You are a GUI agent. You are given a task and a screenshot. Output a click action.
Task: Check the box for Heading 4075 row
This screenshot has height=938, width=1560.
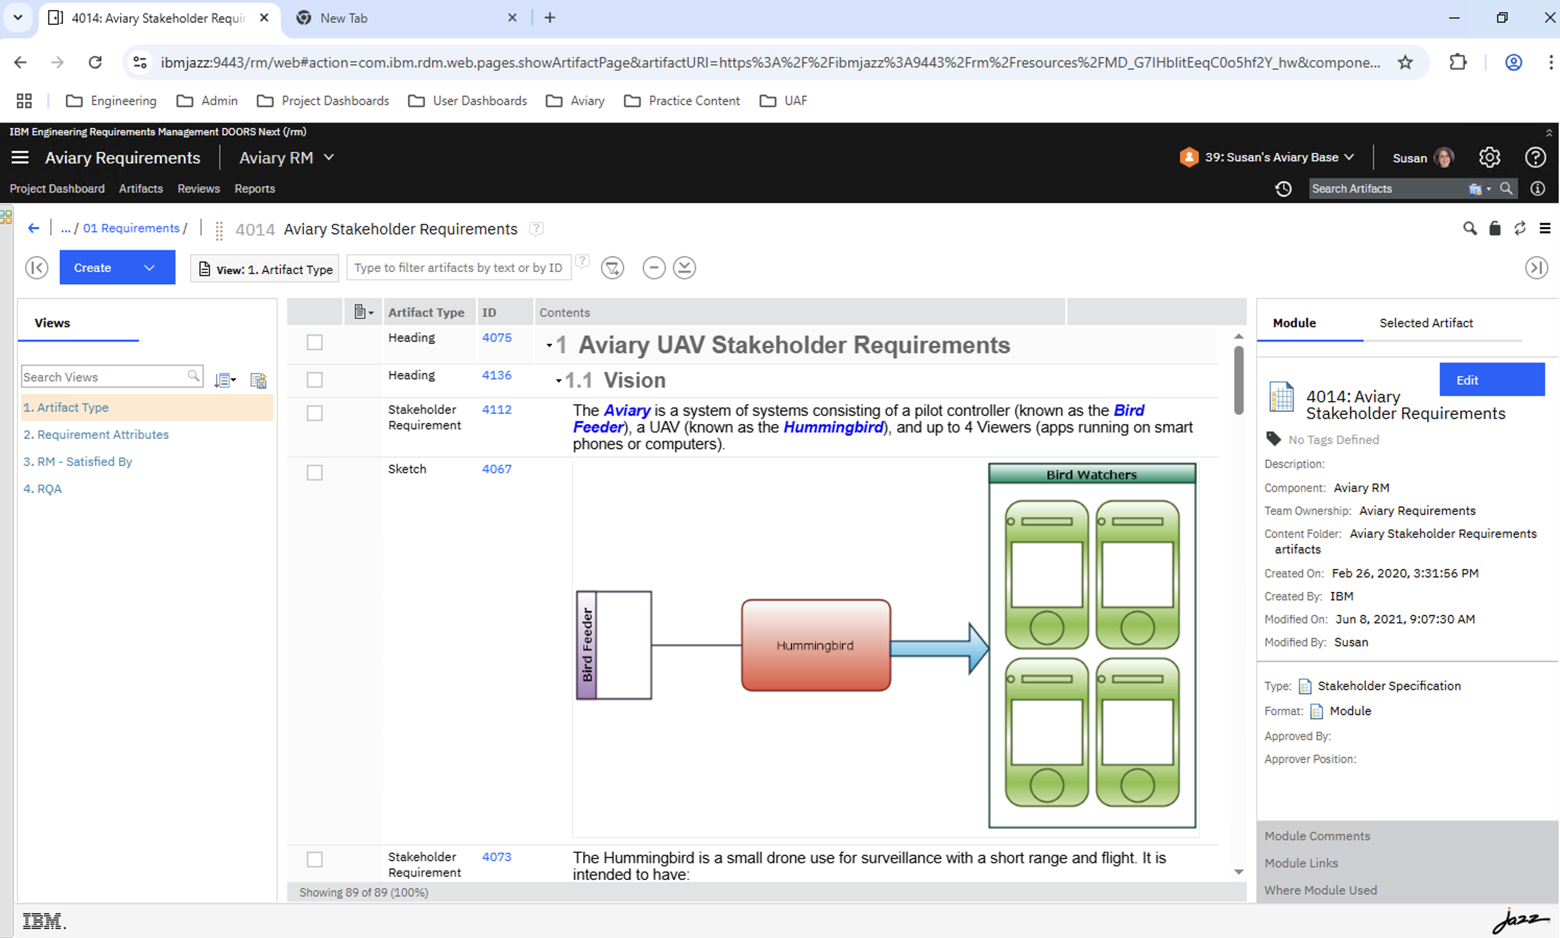(314, 342)
